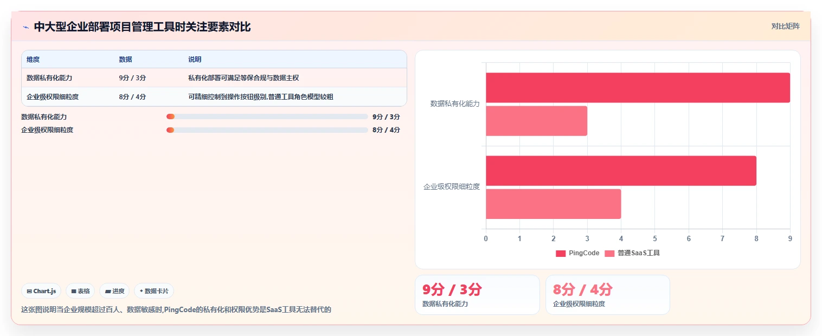
Task: Select the 数据私有化能力 table cell
Action: (x=49, y=78)
